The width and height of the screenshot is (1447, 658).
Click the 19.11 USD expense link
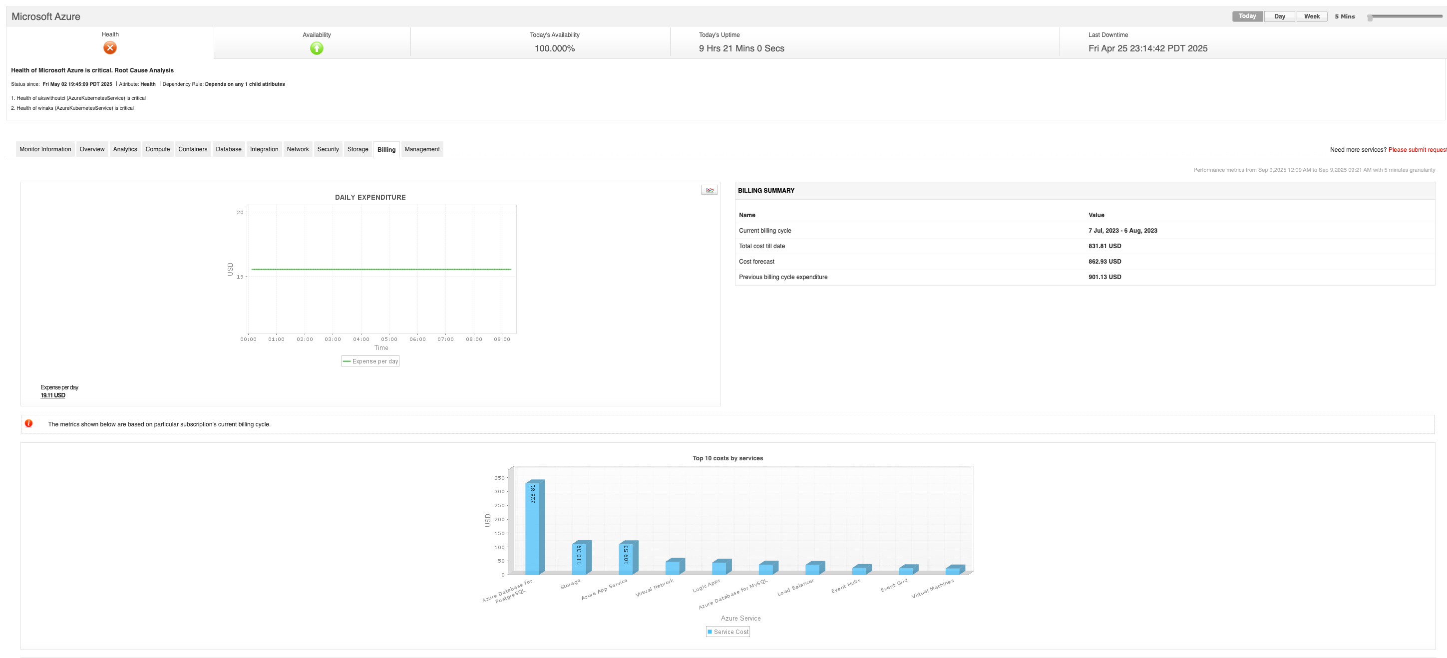[52, 395]
